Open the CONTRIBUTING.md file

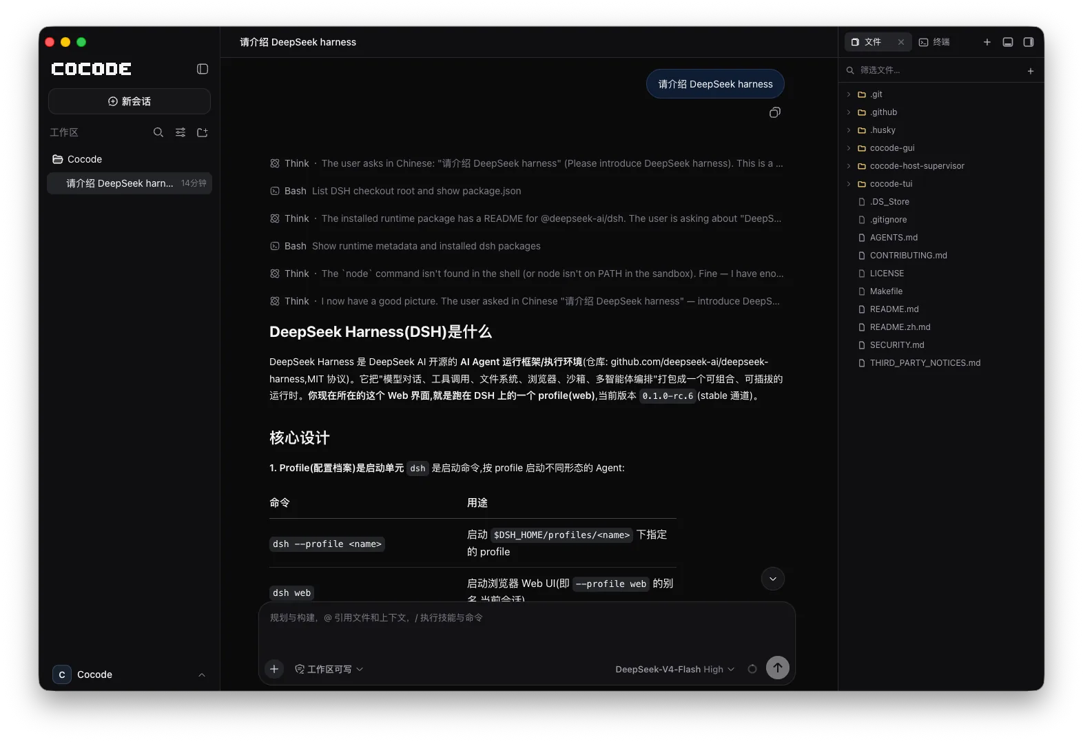[x=941, y=256]
